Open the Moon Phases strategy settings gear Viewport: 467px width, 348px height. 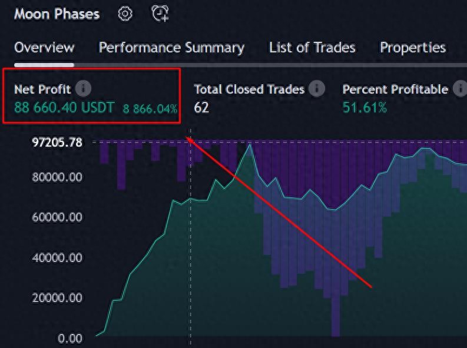125,14
